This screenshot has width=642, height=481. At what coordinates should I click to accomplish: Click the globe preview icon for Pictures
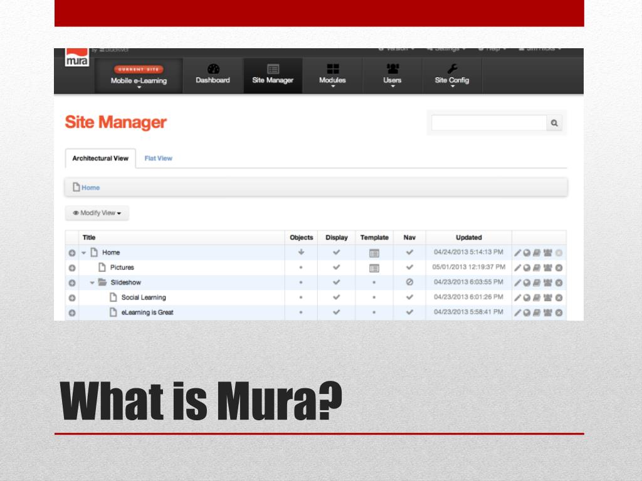tap(527, 268)
